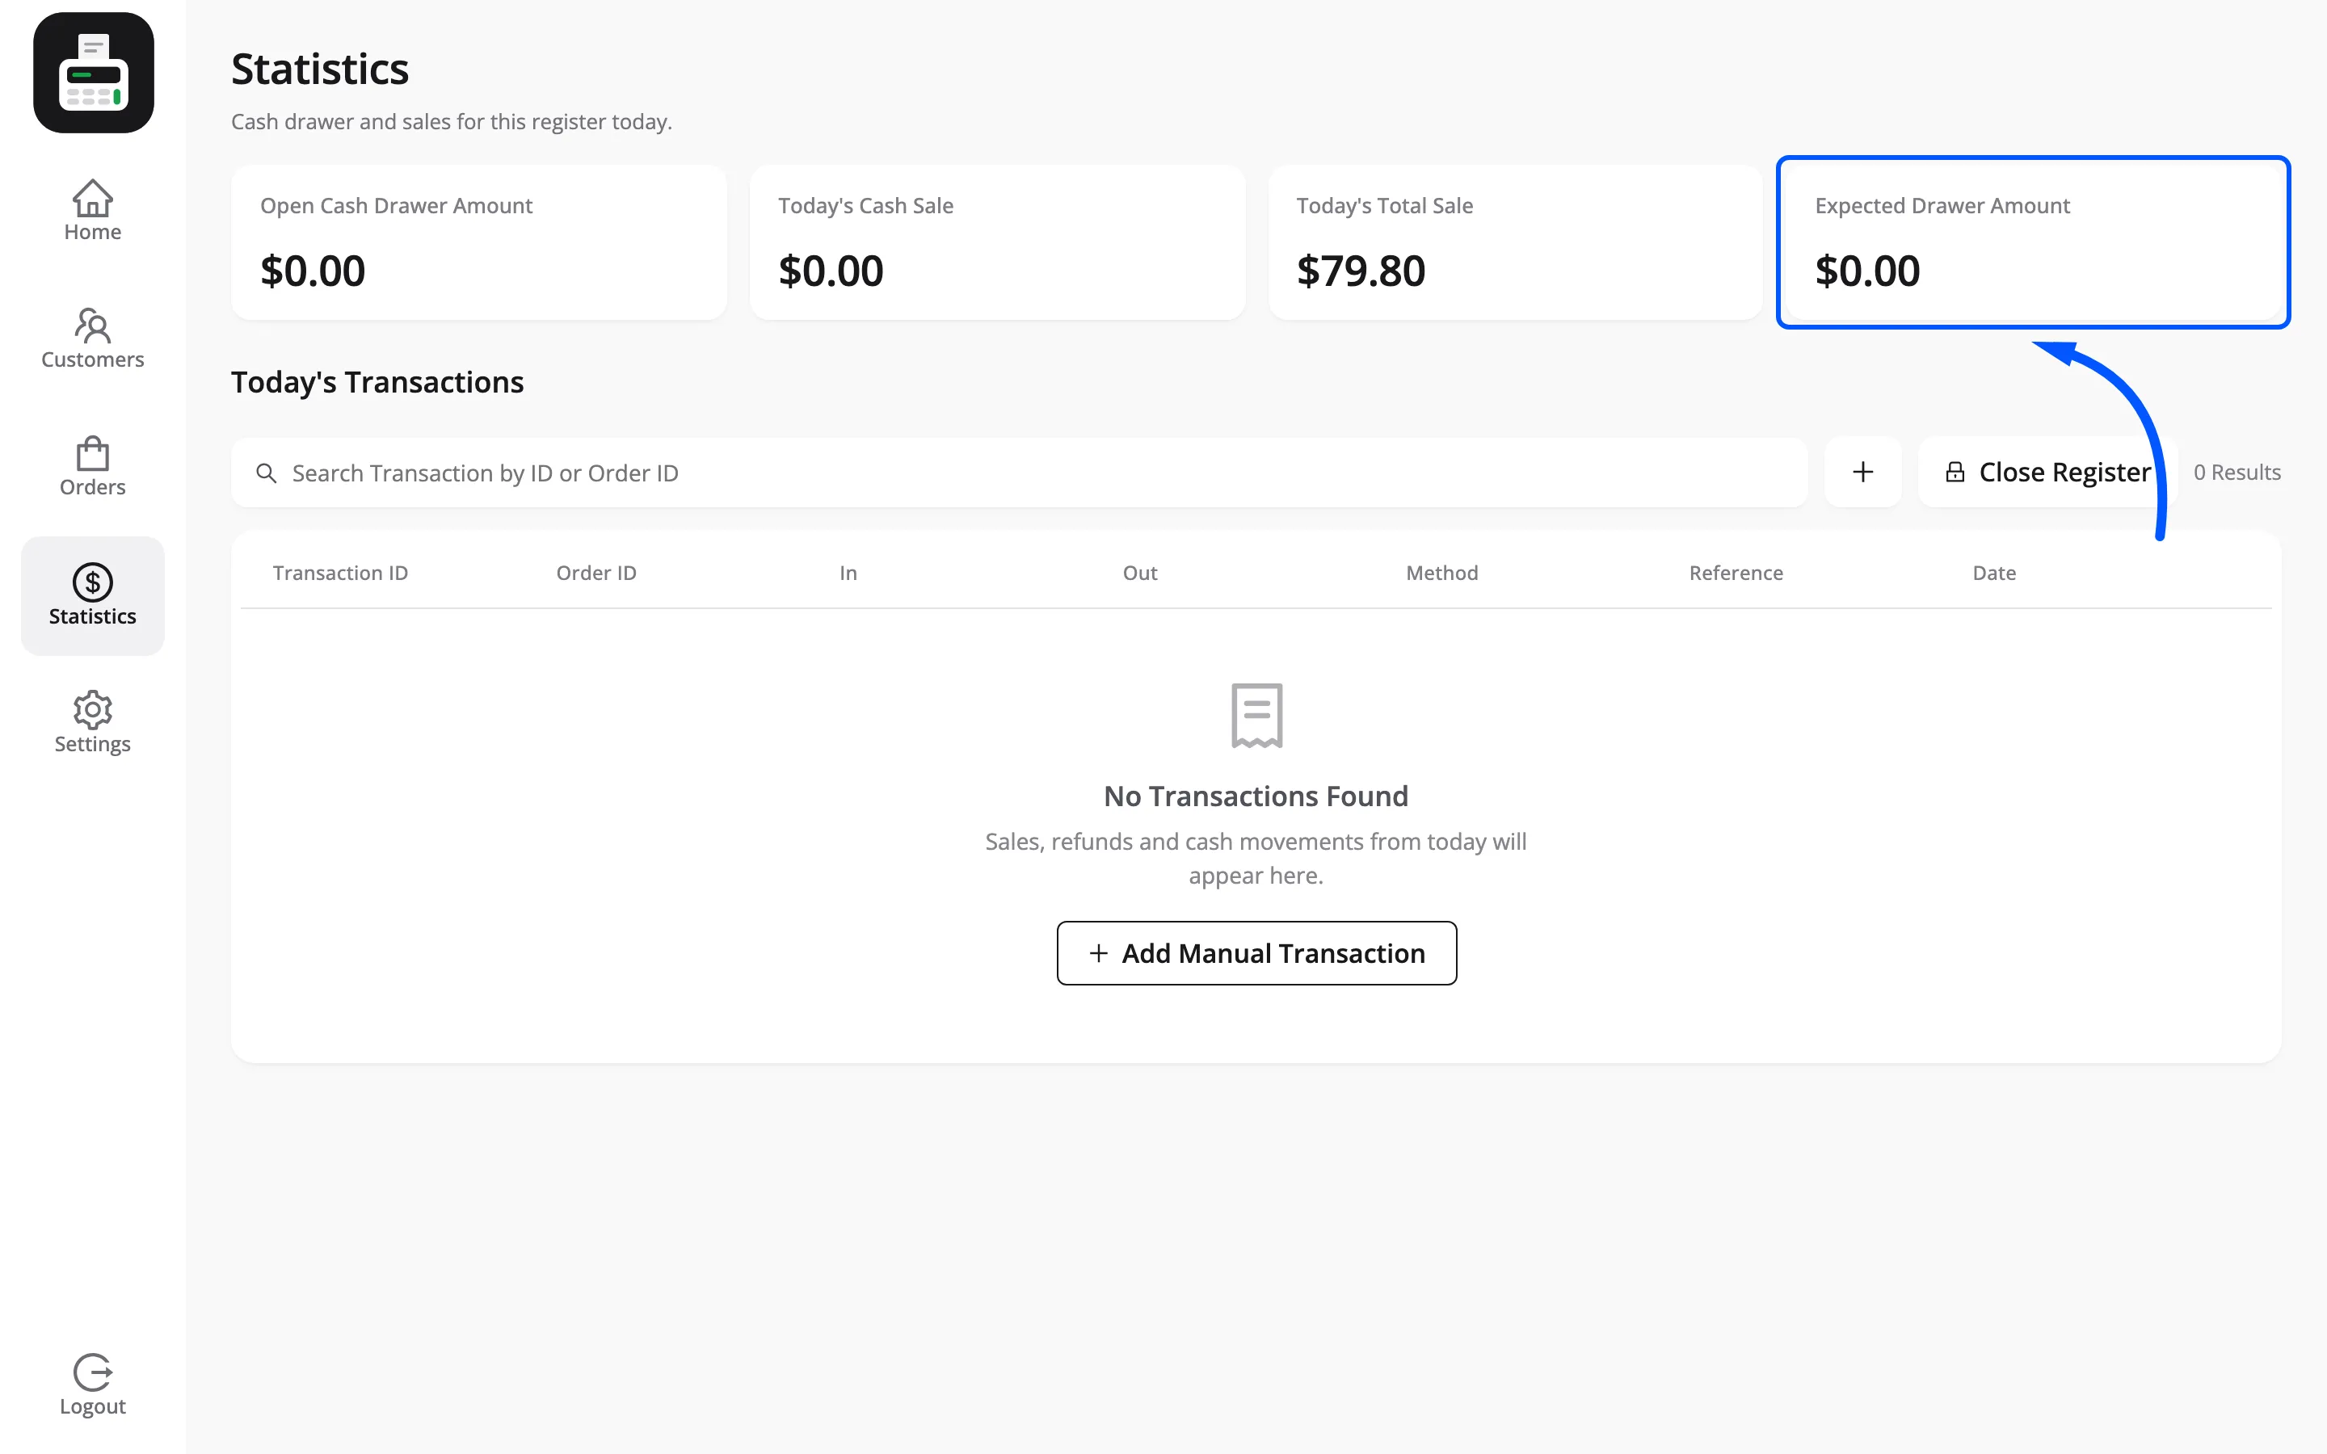
Task: Go to Home in the sidebar
Action: pos(92,211)
